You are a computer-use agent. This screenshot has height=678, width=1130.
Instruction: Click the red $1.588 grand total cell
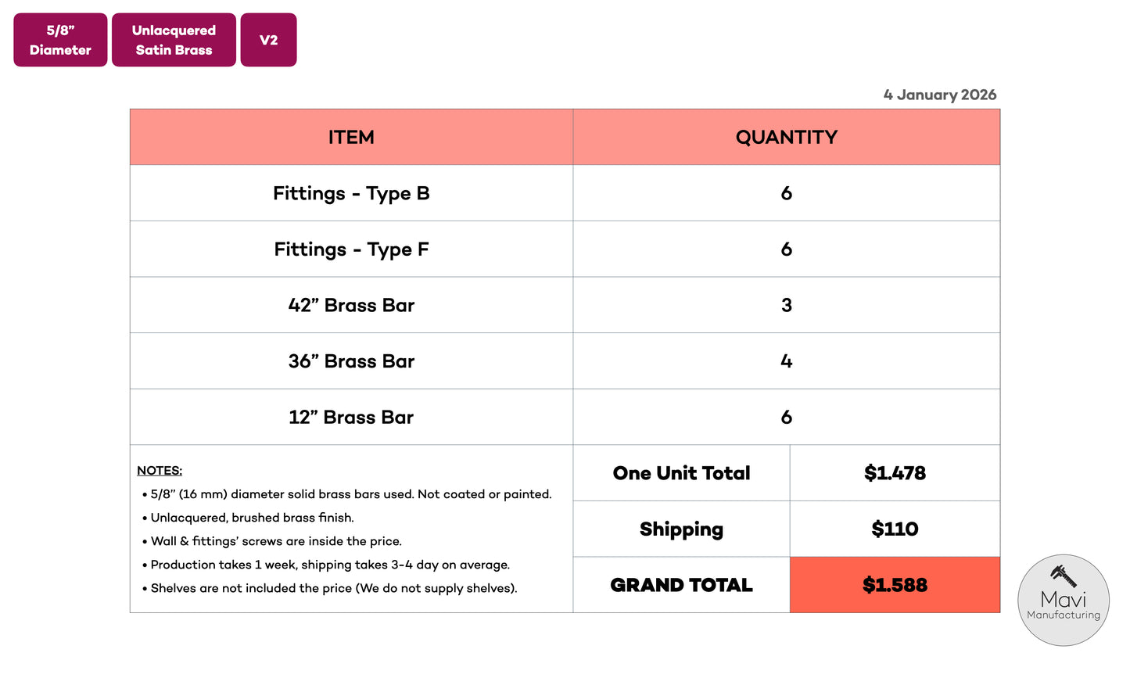point(895,585)
